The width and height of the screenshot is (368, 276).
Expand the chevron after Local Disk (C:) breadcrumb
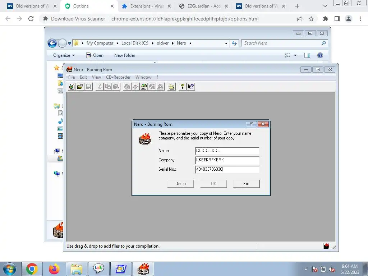tap(152, 43)
